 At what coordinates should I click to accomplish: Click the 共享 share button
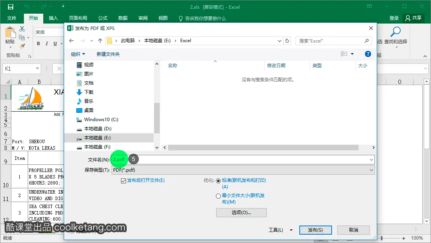click(414, 18)
